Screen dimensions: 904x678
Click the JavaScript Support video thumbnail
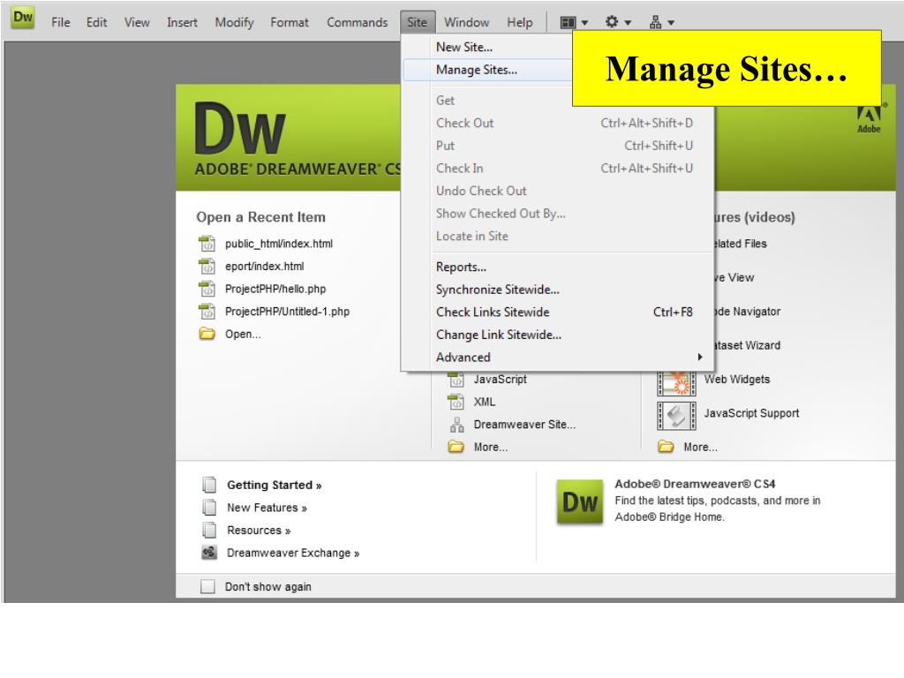pos(676,416)
